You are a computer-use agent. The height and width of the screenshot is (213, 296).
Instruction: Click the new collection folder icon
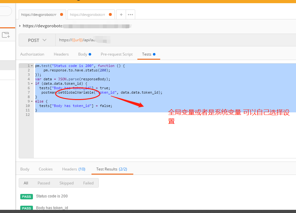6,35
